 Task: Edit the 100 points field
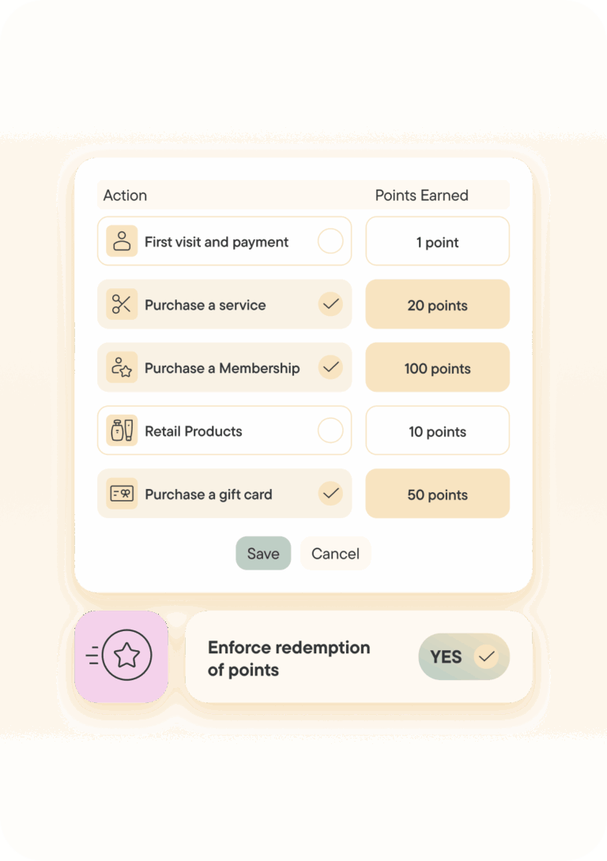(x=437, y=368)
